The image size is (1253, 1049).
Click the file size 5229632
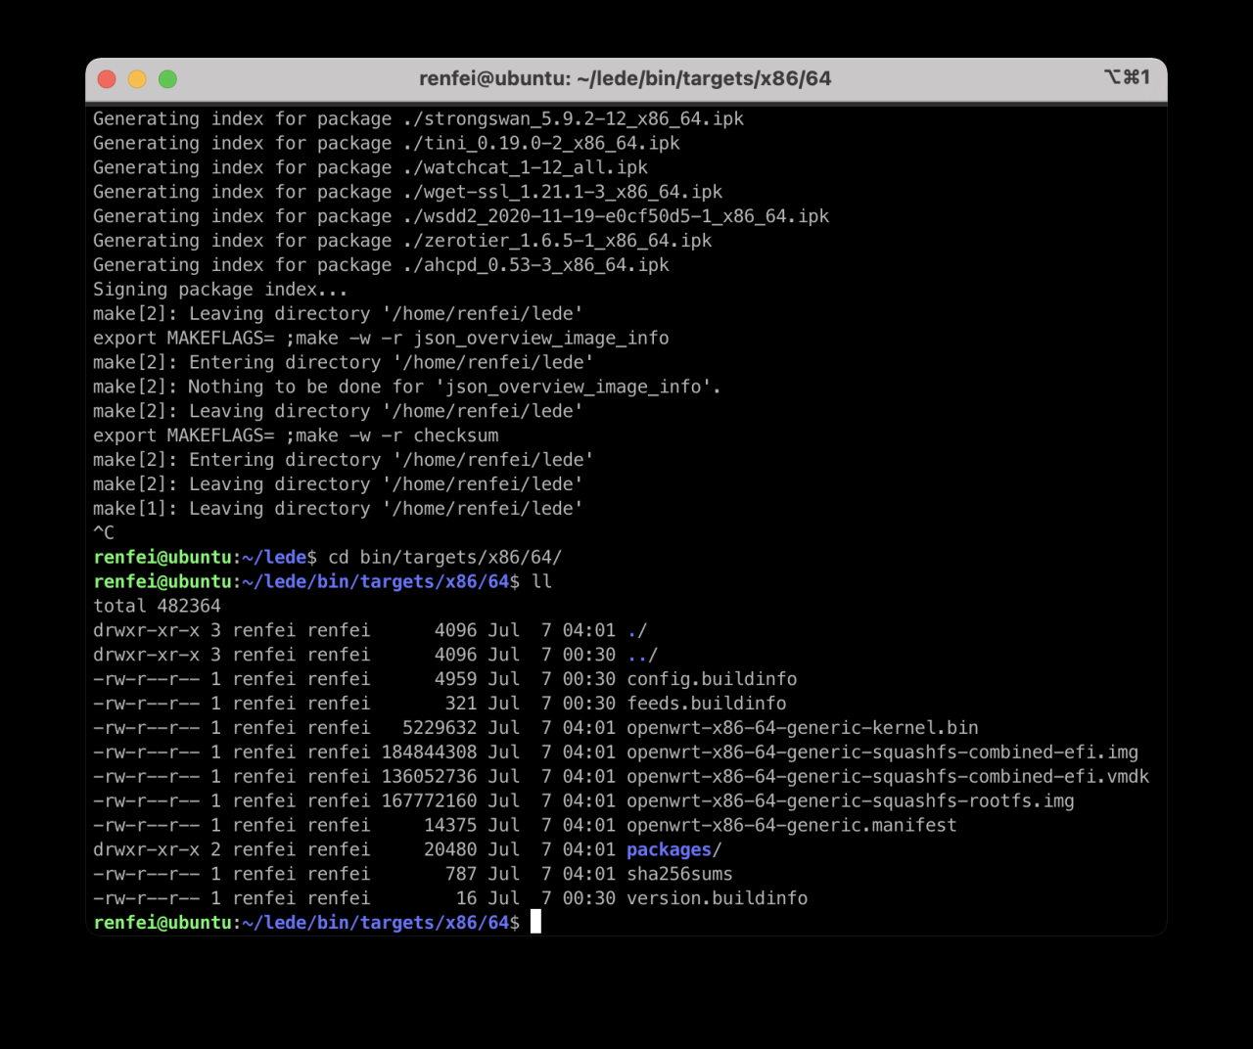click(x=440, y=728)
